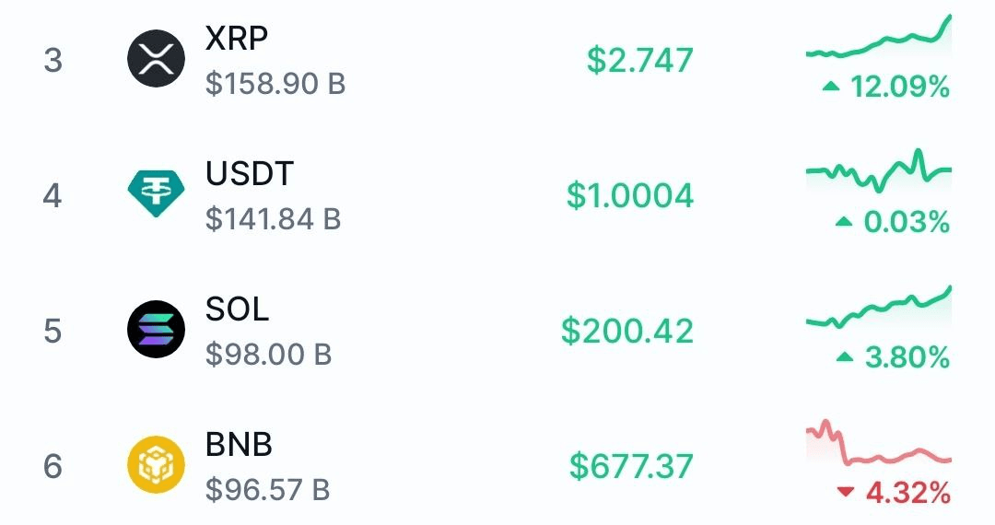Select the BNB price $677.37

(x=631, y=466)
